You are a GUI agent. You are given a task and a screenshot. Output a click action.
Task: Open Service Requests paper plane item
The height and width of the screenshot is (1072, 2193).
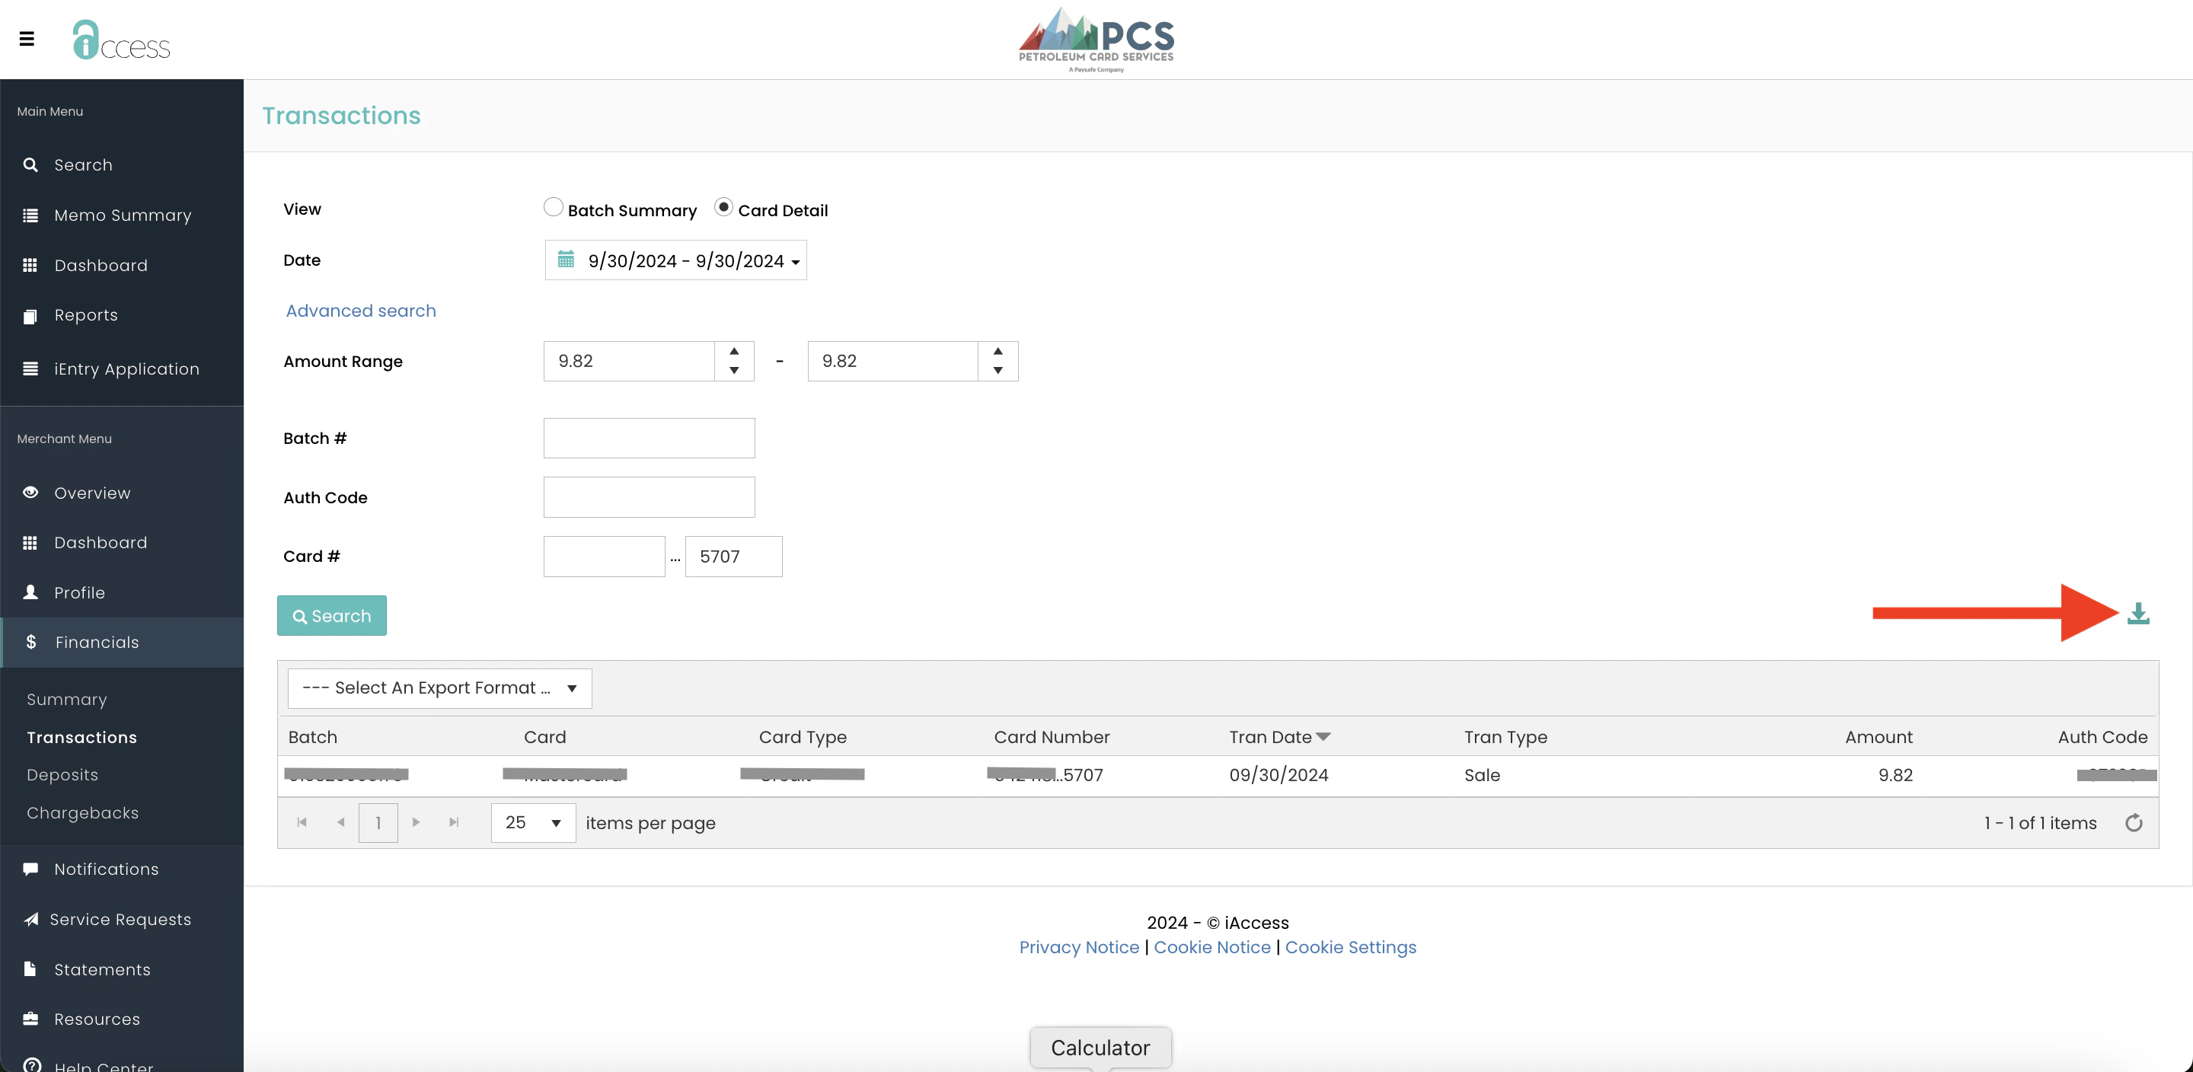(120, 920)
